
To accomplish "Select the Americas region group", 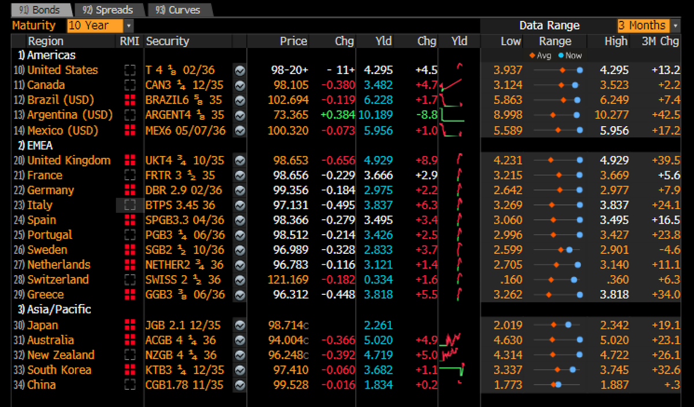I will [x=47, y=55].
